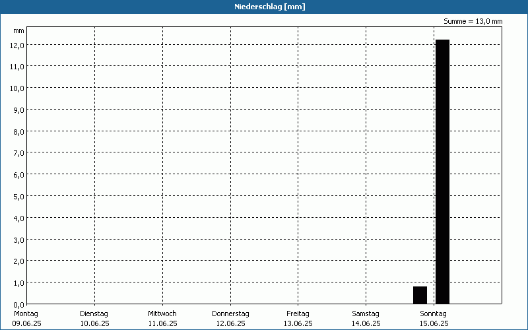
Task: Click the date 09.06.25
Action: click(26, 324)
